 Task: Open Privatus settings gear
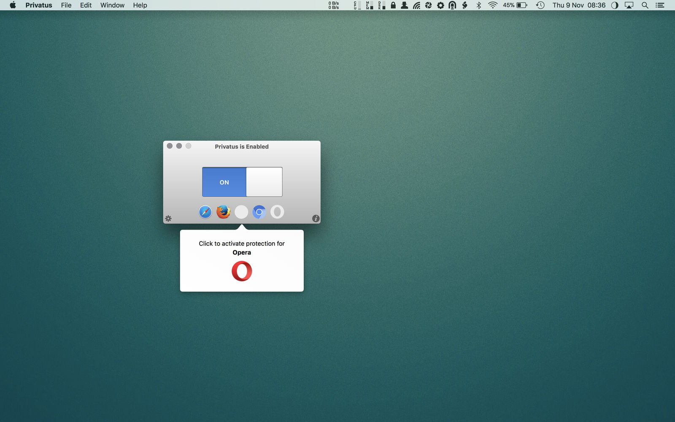[x=168, y=219]
